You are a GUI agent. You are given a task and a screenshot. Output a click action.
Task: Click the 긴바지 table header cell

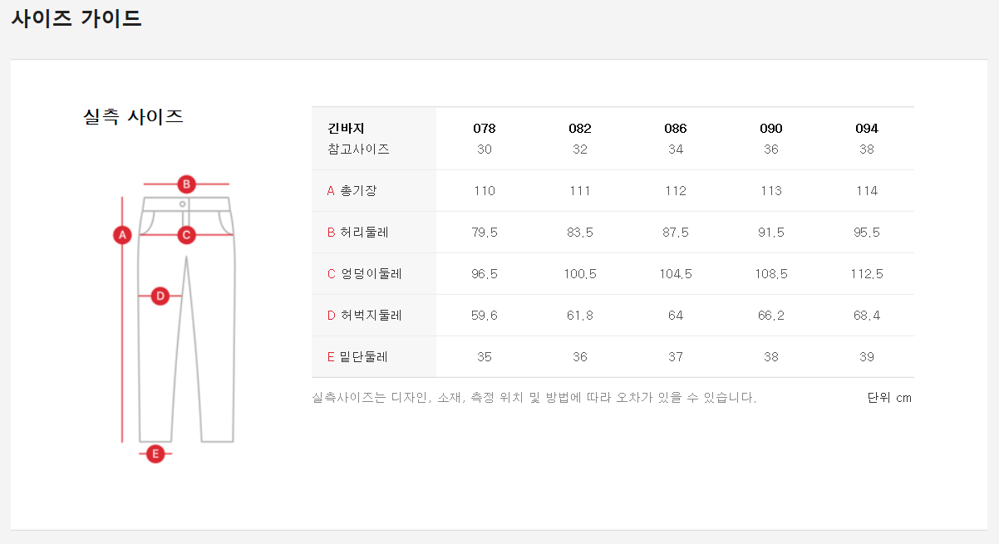click(347, 129)
